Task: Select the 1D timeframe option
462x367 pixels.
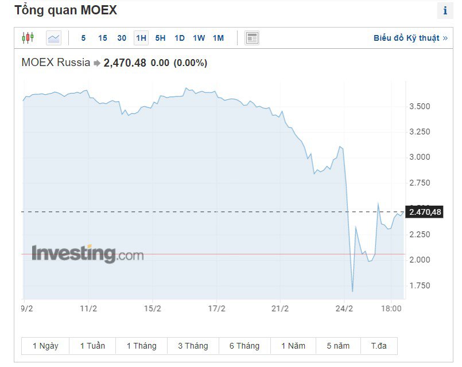Action: (x=179, y=38)
